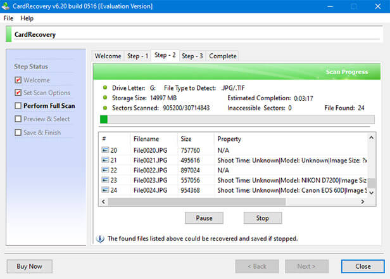The image size is (390, 279).
Task: Close the window with title bar X
Action: 378,6
